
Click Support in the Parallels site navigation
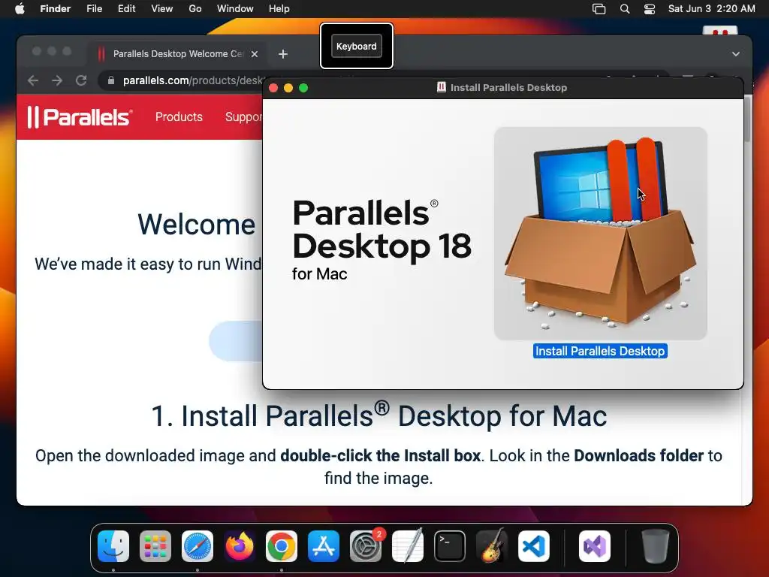(244, 116)
